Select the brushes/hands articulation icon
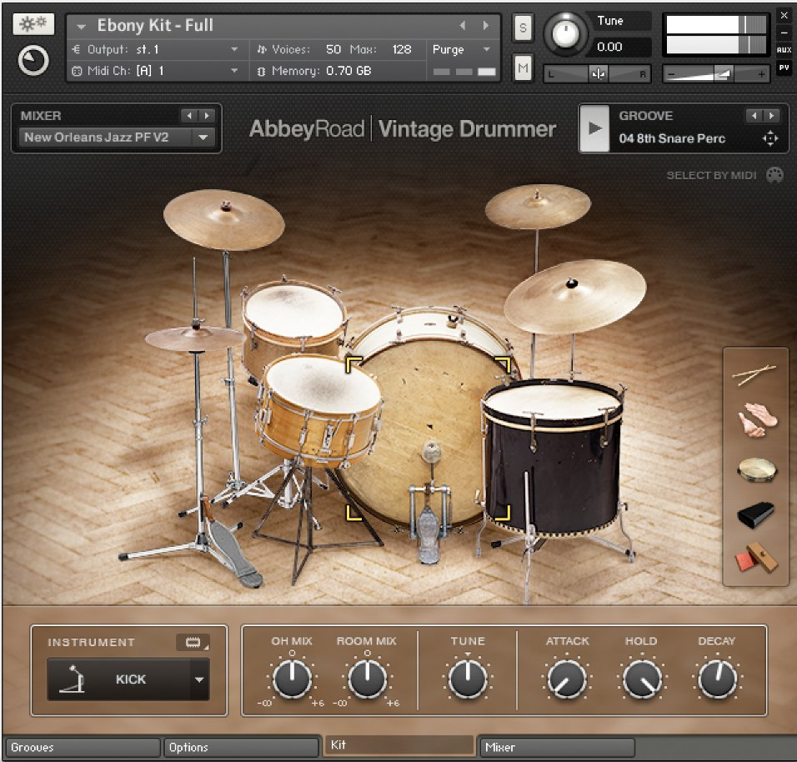 [x=755, y=421]
